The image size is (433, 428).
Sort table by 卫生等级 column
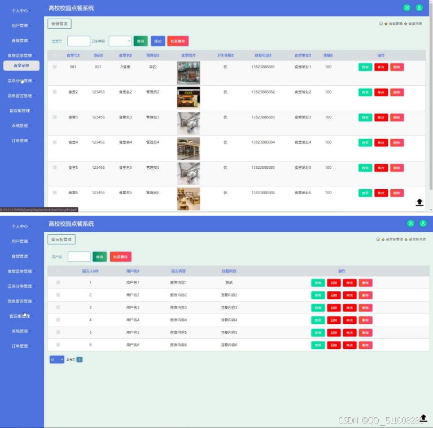click(x=225, y=55)
